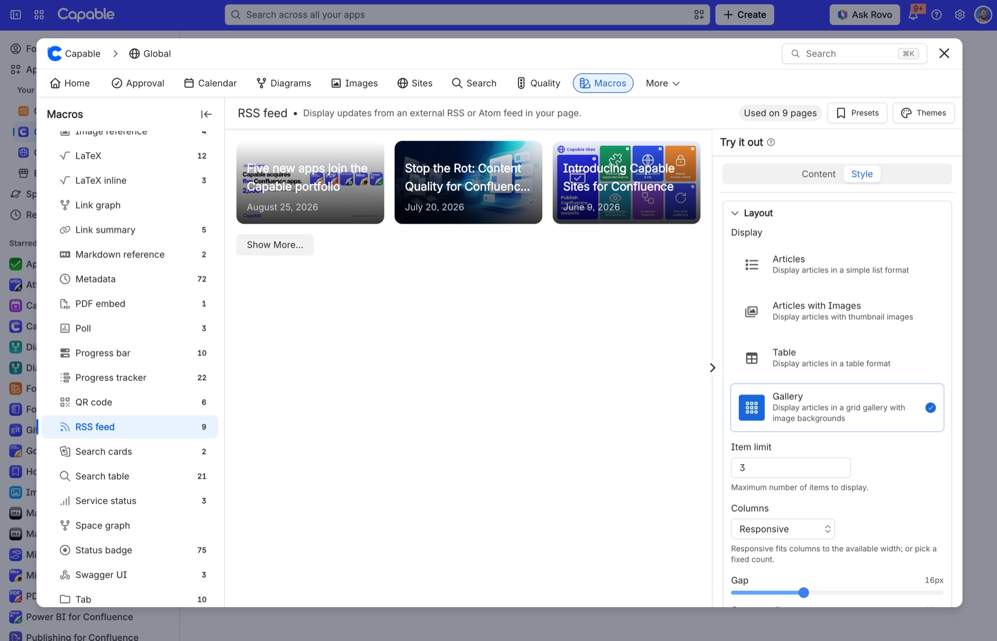Viewport: 997px width, 641px height.
Task: Choose the Table display option
Action: (837, 358)
